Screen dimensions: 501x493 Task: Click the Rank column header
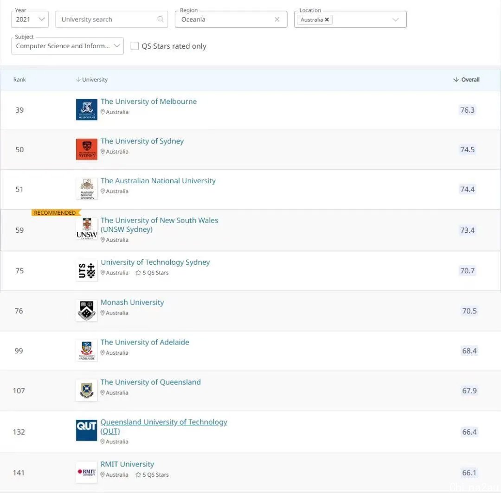pyautogui.click(x=19, y=80)
